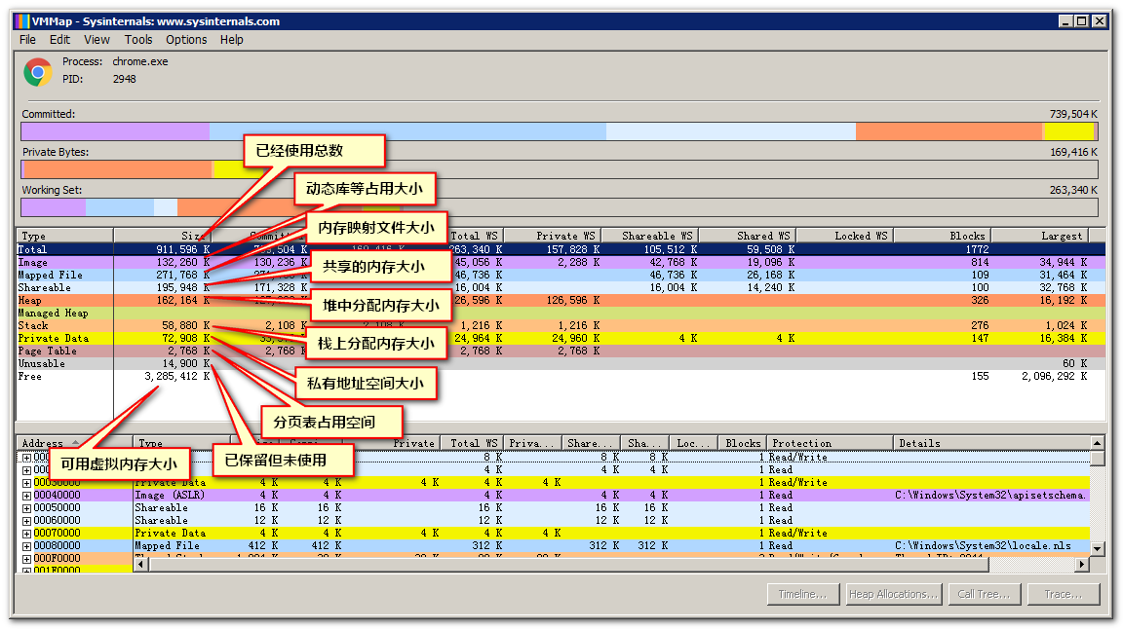This screenshot has width=1123, height=629.
Task: Click the Heap Allocations... button
Action: [892, 594]
